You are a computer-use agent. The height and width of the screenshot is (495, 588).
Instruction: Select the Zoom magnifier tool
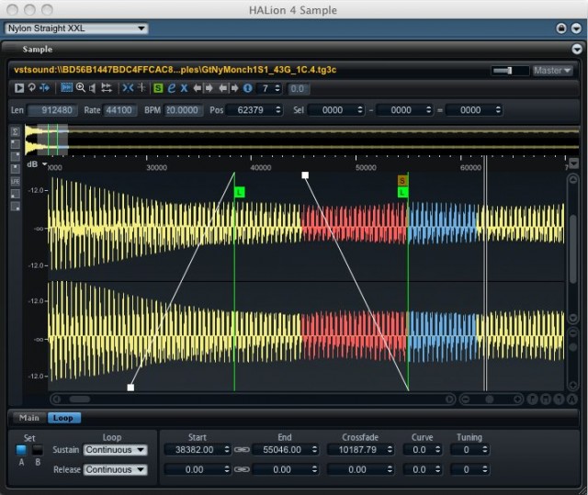[x=81, y=88]
